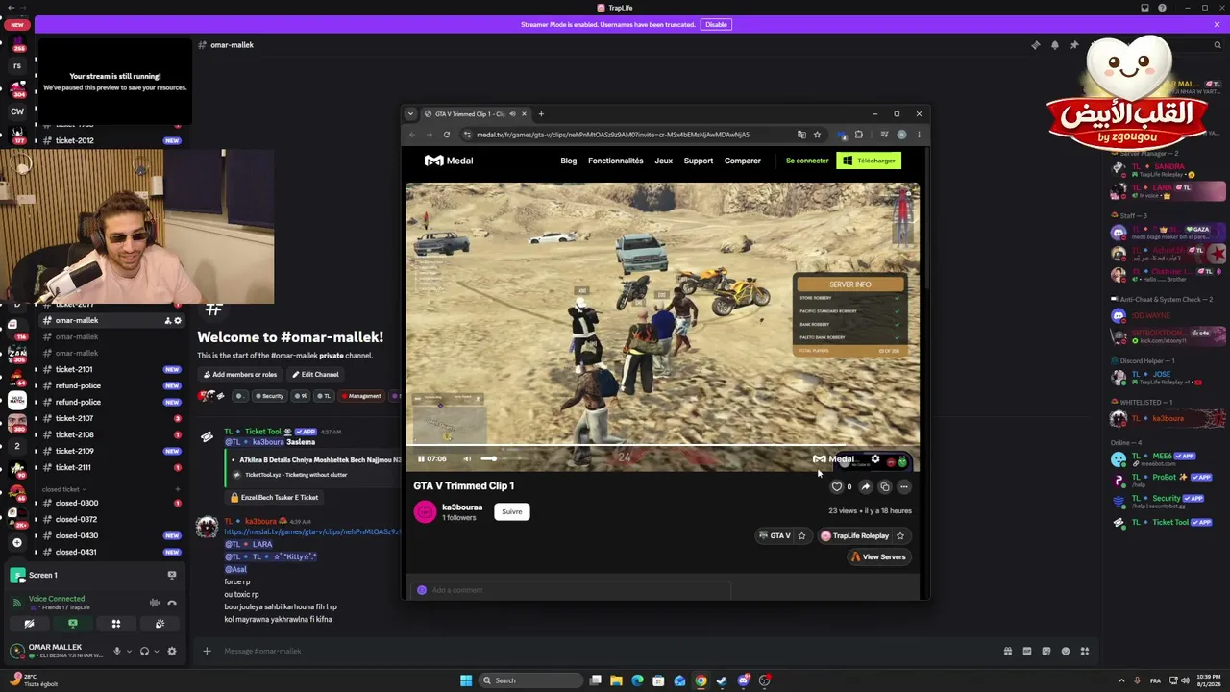Viewport: 1230px width, 692px height.
Task: Bookmark the page with star icon
Action: point(817,135)
